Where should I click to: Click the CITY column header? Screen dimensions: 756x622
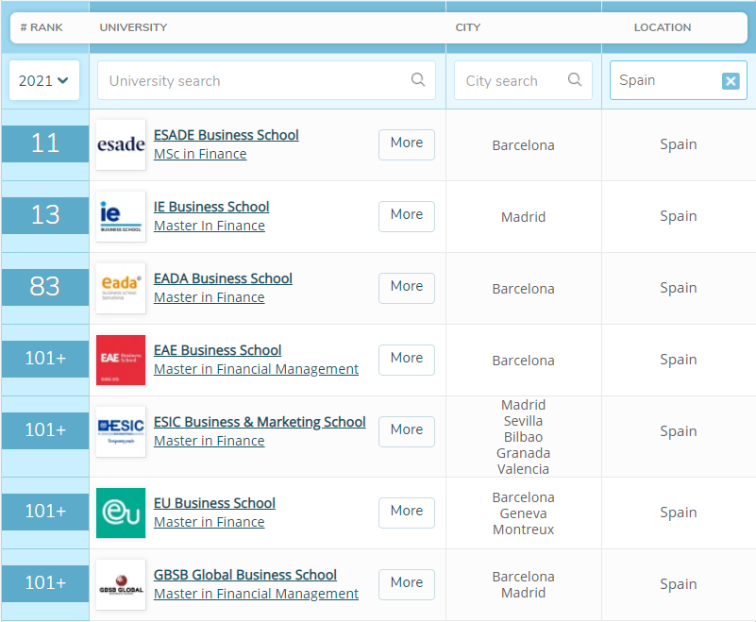tap(468, 27)
